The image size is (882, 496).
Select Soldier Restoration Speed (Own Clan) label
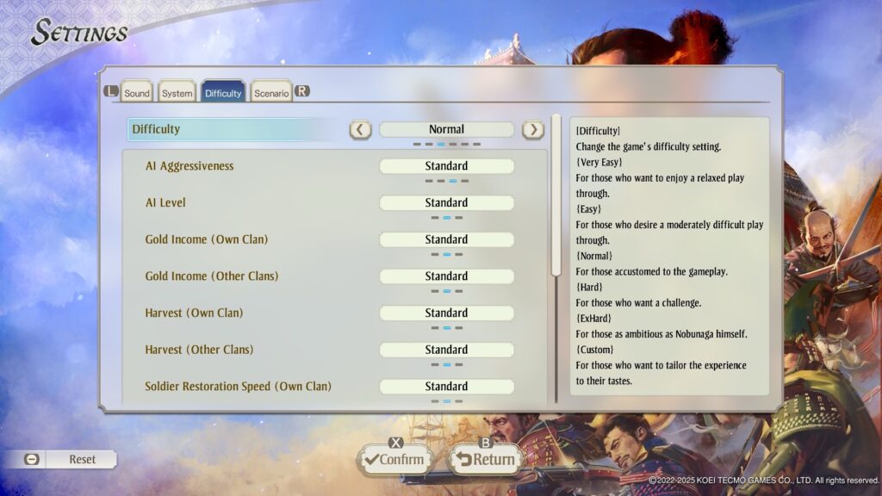pos(238,387)
